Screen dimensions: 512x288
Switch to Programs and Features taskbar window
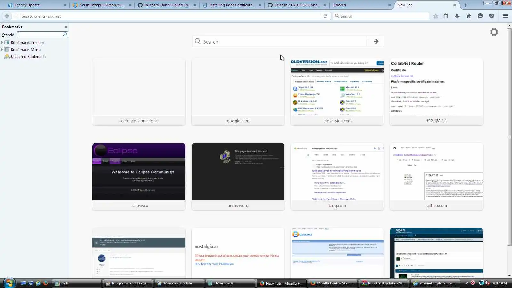[128, 283]
